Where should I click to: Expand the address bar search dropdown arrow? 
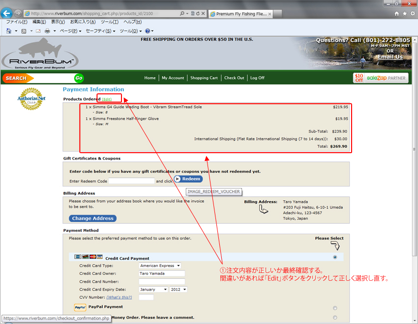187,13
